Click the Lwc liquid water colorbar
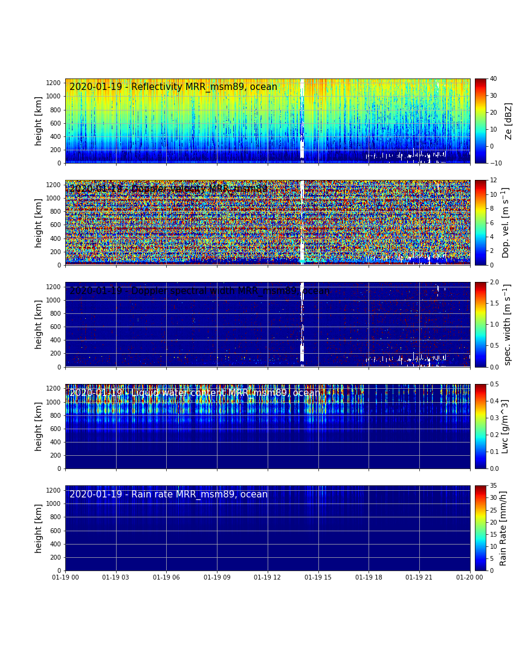Viewport: 522px width, 652px height. 480,426
